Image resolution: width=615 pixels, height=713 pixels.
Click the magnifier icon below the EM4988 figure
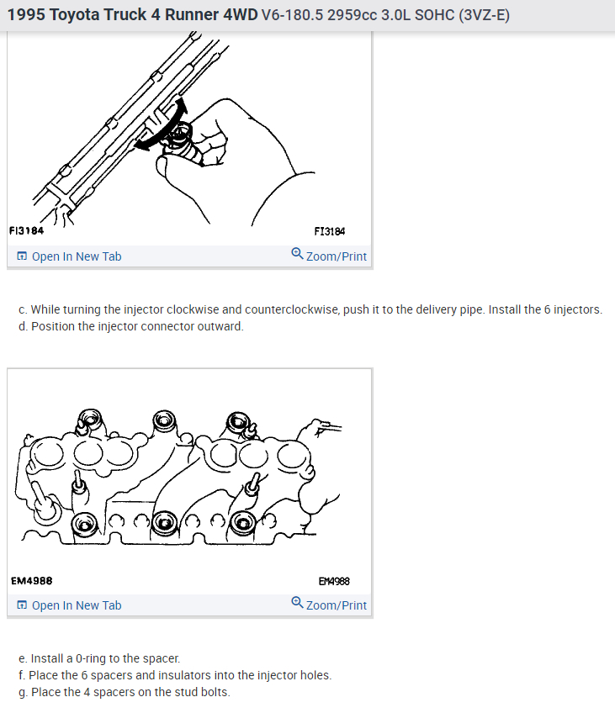pos(297,602)
